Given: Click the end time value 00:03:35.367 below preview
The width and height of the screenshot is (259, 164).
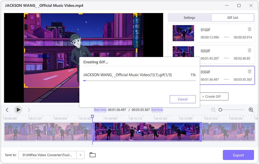Looking at the screenshot, I should click(x=141, y=110).
